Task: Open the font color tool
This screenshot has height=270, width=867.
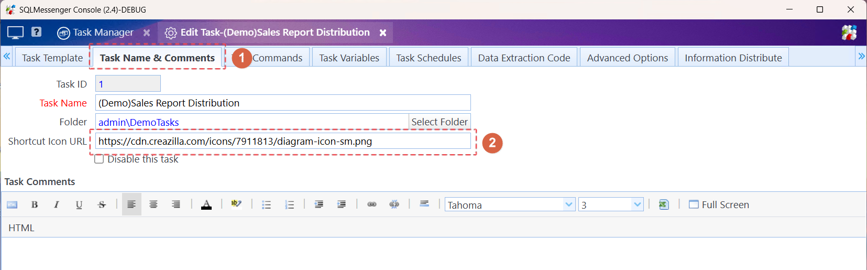Action: pyautogui.click(x=206, y=204)
